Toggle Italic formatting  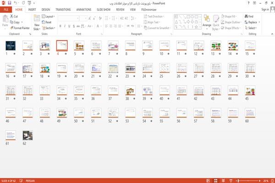tap(65, 26)
